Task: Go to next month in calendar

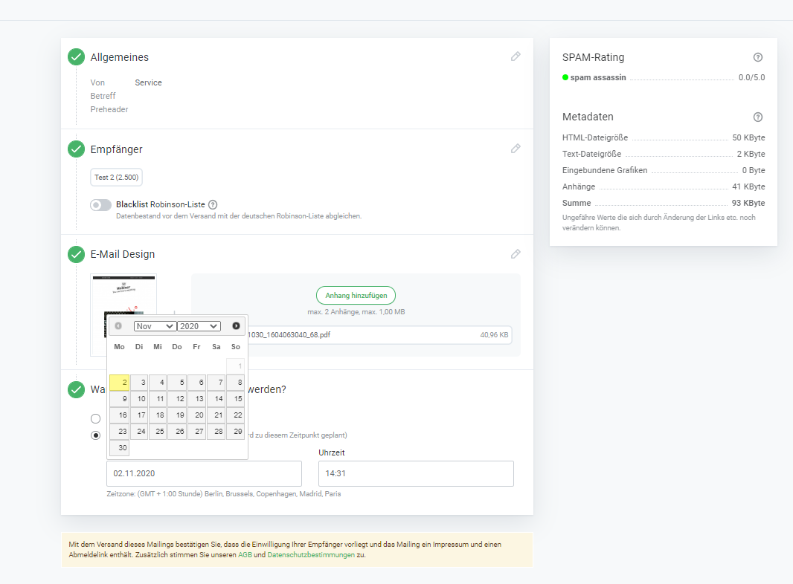Action: 236,326
